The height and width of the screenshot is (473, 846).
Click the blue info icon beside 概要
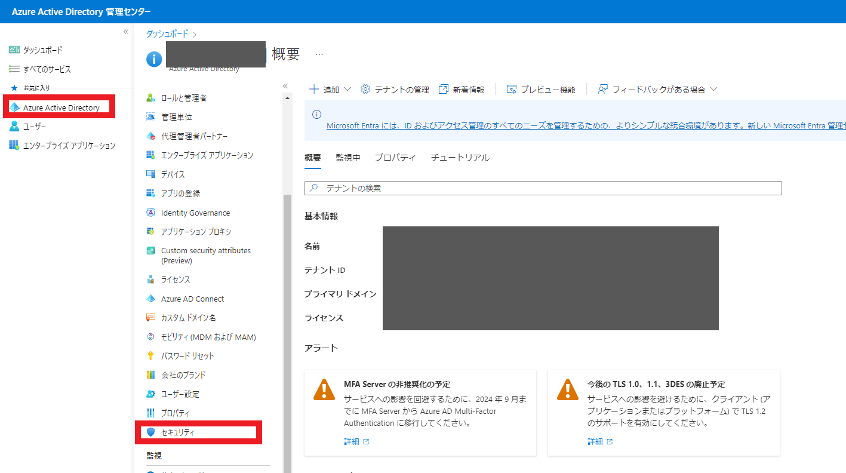(154, 59)
